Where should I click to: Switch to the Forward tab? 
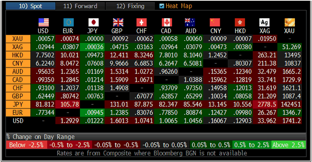coord(80,6)
